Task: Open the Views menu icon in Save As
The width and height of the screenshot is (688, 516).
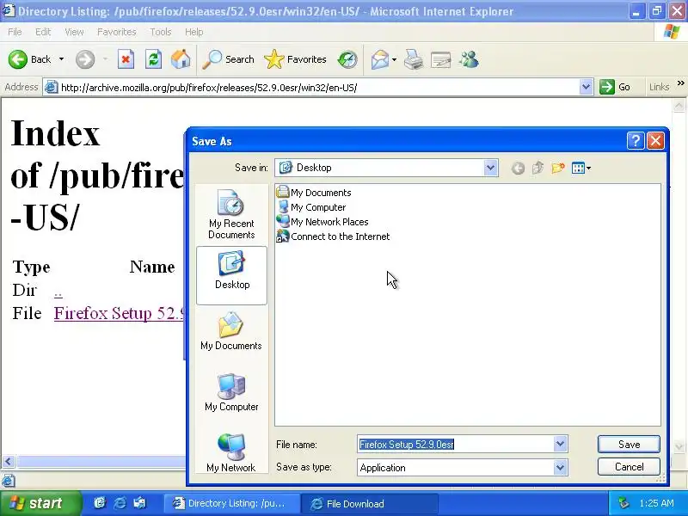Action: [581, 168]
